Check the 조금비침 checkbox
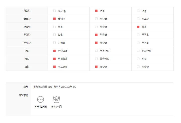Viewport: 181px width, 123px height. [x=96, y=59]
